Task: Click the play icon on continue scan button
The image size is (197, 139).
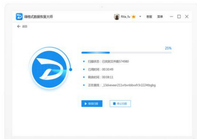Action: pyautogui.click(x=85, y=104)
